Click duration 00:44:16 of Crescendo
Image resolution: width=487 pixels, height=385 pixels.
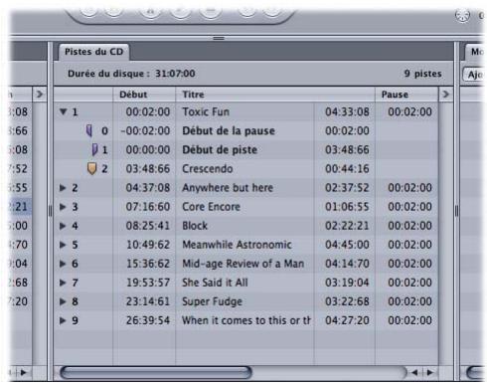347,169
